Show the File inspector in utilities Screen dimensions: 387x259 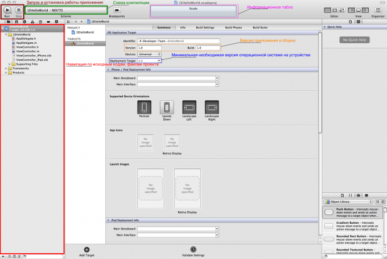coord(351,22)
